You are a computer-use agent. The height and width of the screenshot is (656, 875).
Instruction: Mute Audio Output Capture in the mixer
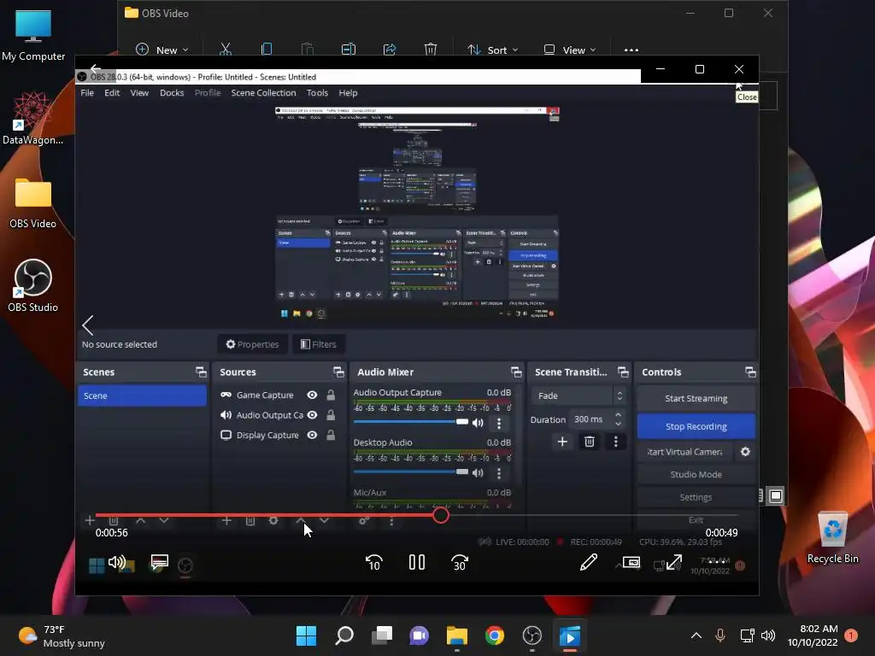478,423
